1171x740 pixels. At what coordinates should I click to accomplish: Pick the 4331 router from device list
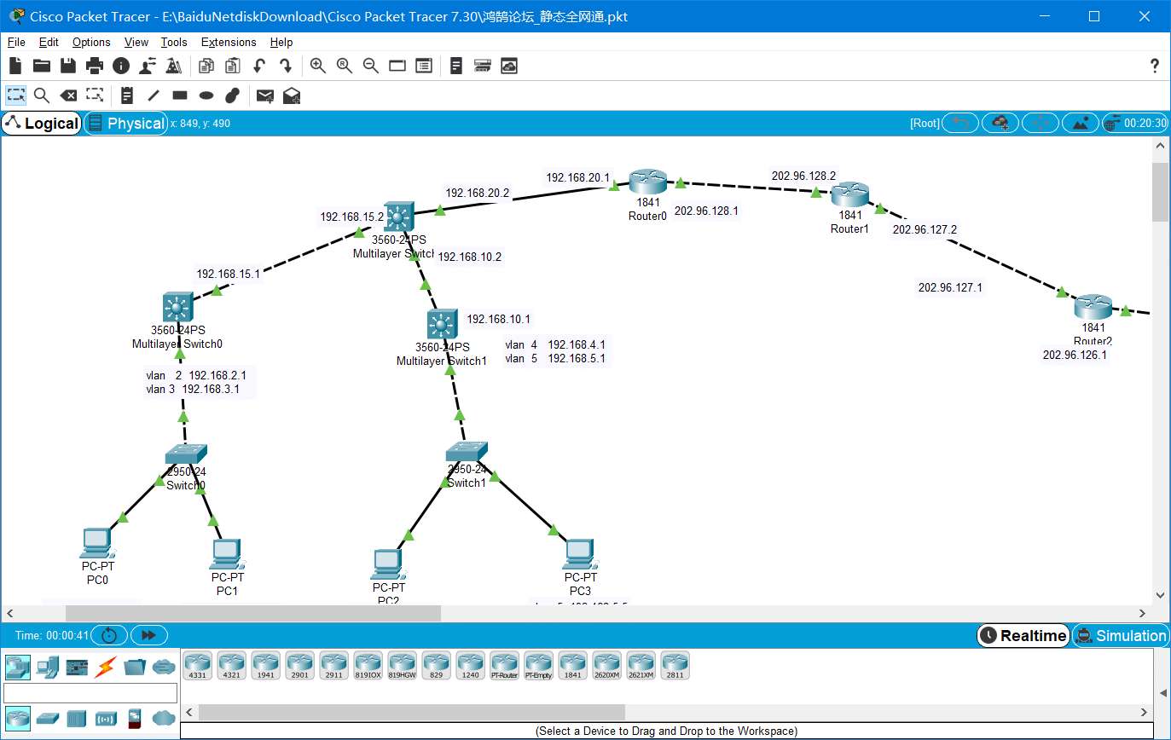[197, 665]
